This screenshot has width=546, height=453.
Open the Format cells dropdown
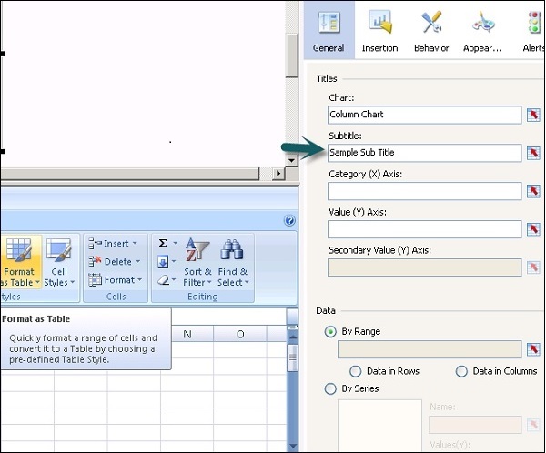(x=114, y=279)
